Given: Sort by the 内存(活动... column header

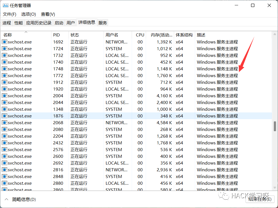Looking at the screenshot, I should tap(160, 35).
